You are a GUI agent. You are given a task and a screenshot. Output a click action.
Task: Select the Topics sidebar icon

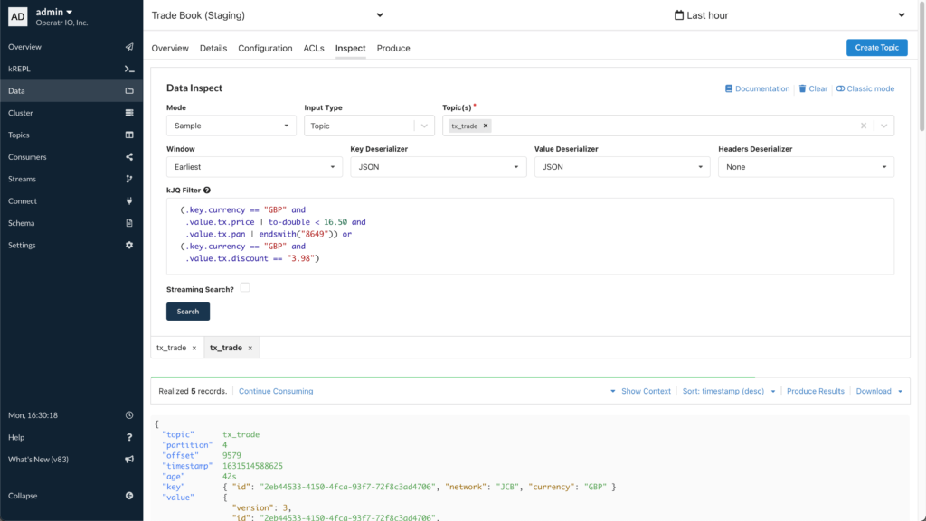tap(128, 135)
